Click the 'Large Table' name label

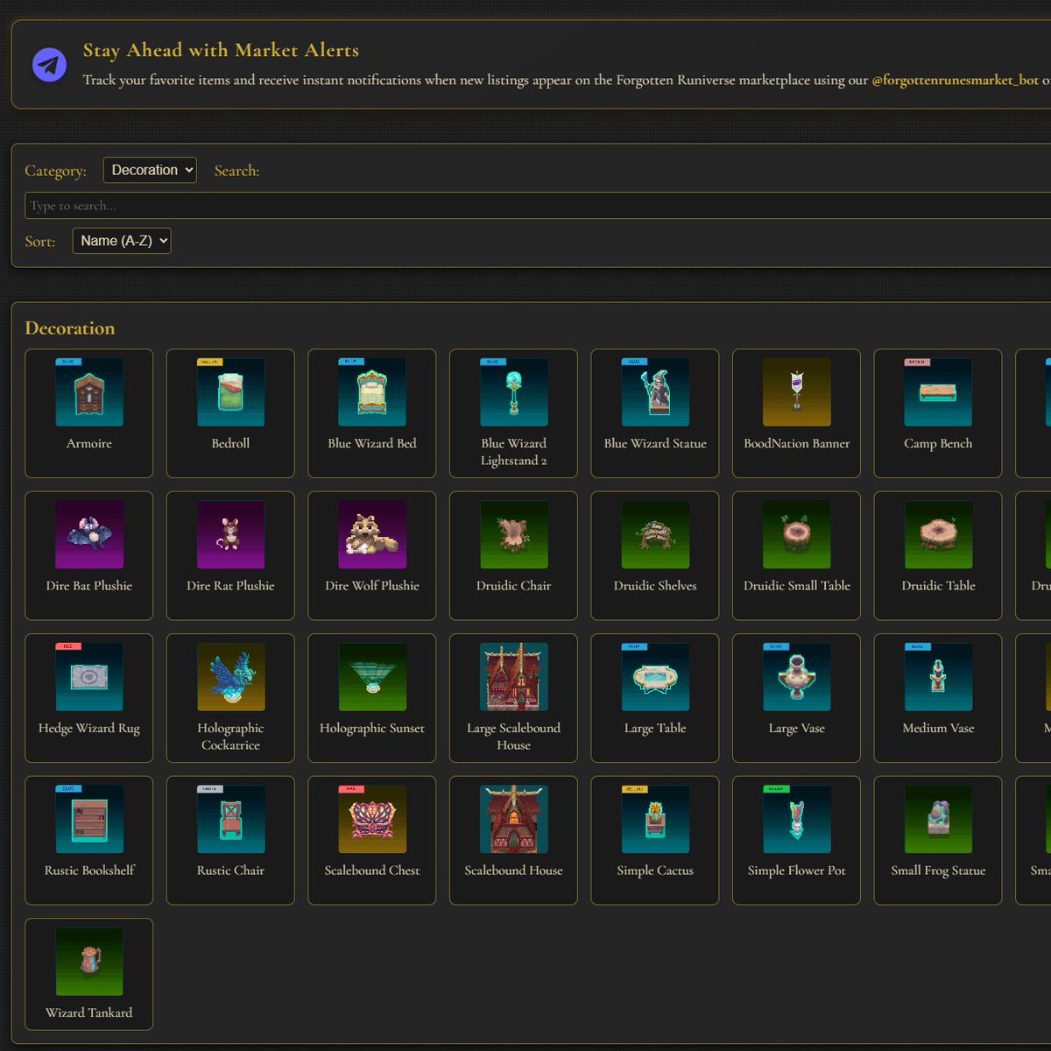tap(655, 728)
